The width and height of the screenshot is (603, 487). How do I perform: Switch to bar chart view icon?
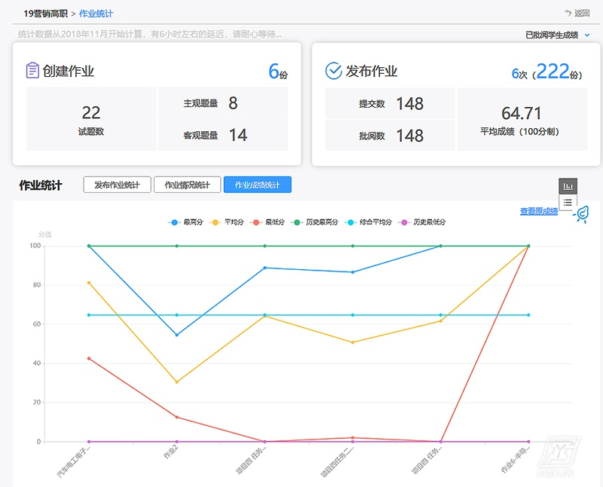tap(568, 186)
